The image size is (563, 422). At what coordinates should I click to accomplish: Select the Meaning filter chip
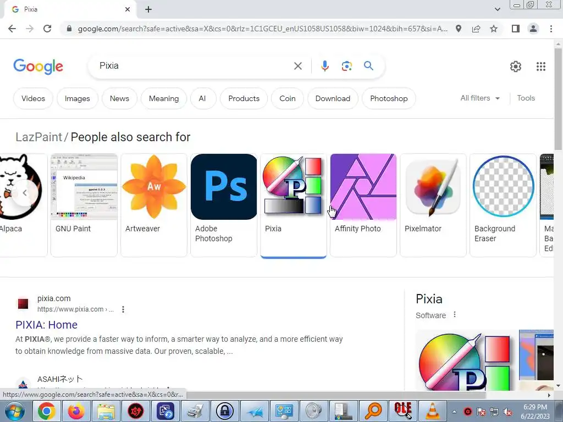[x=164, y=98]
